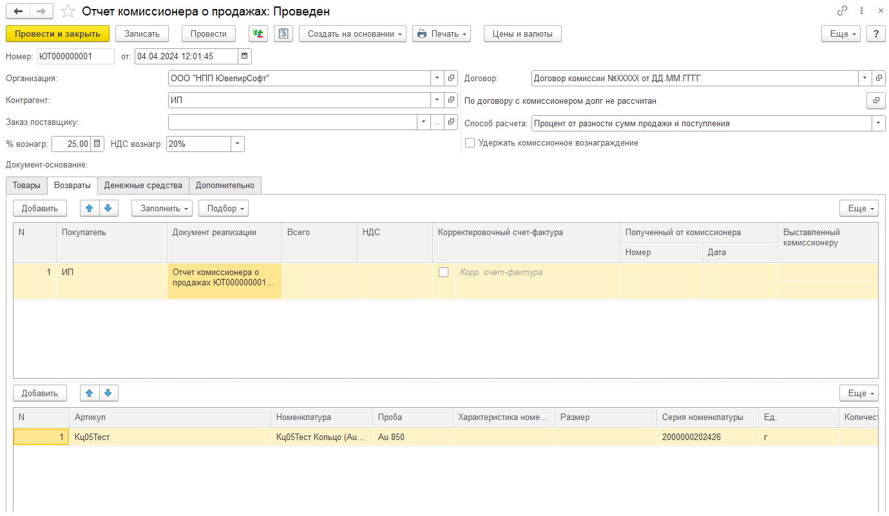The image size is (889, 516).
Task: Expand the Договор dropdown list
Action: tap(865, 78)
